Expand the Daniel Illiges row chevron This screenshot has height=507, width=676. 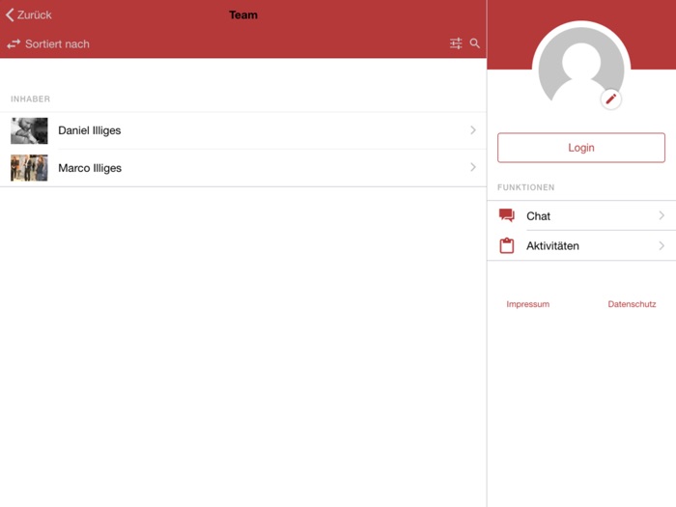pyautogui.click(x=473, y=130)
